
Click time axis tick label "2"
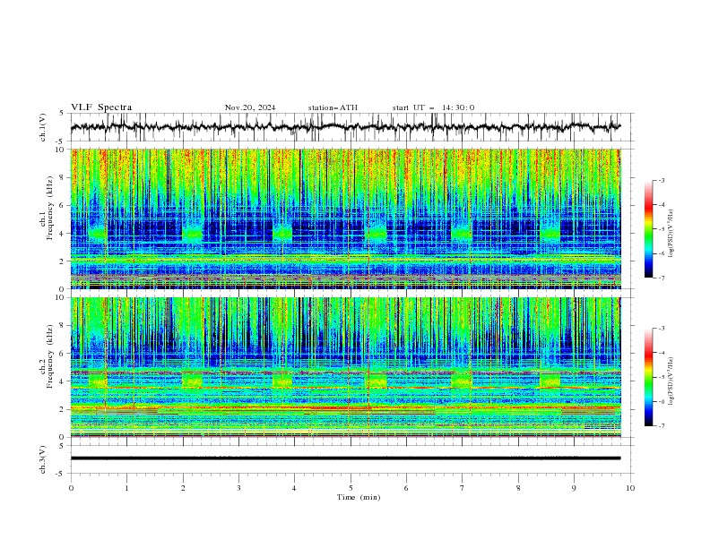click(x=183, y=488)
